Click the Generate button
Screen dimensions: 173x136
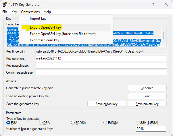tap(147, 88)
